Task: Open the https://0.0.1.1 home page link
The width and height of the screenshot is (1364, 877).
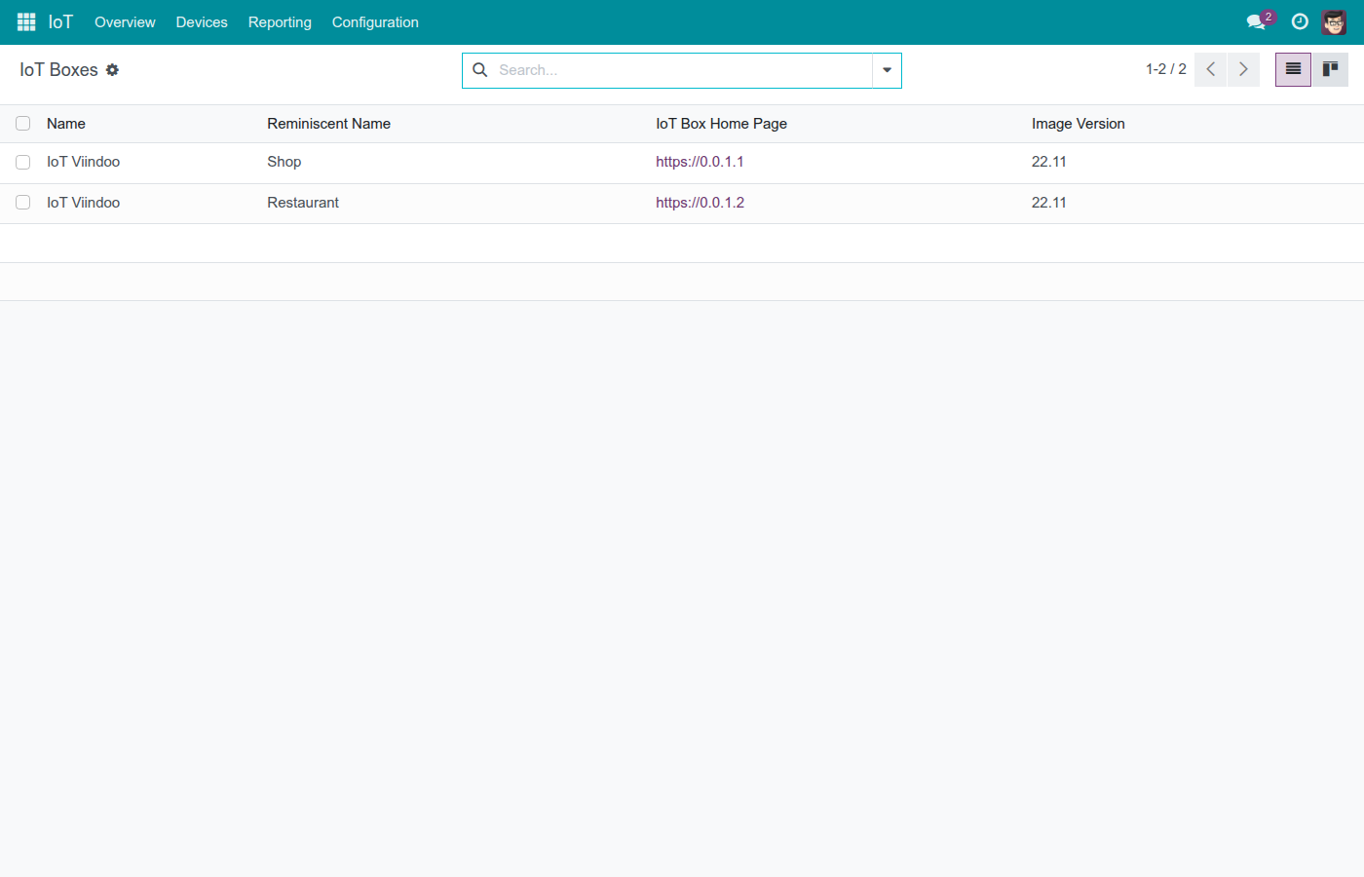Action: tap(700, 162)
